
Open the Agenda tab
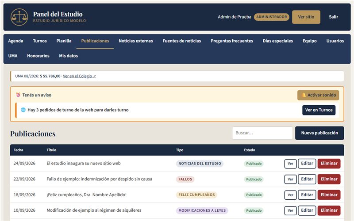coord(15,41)
